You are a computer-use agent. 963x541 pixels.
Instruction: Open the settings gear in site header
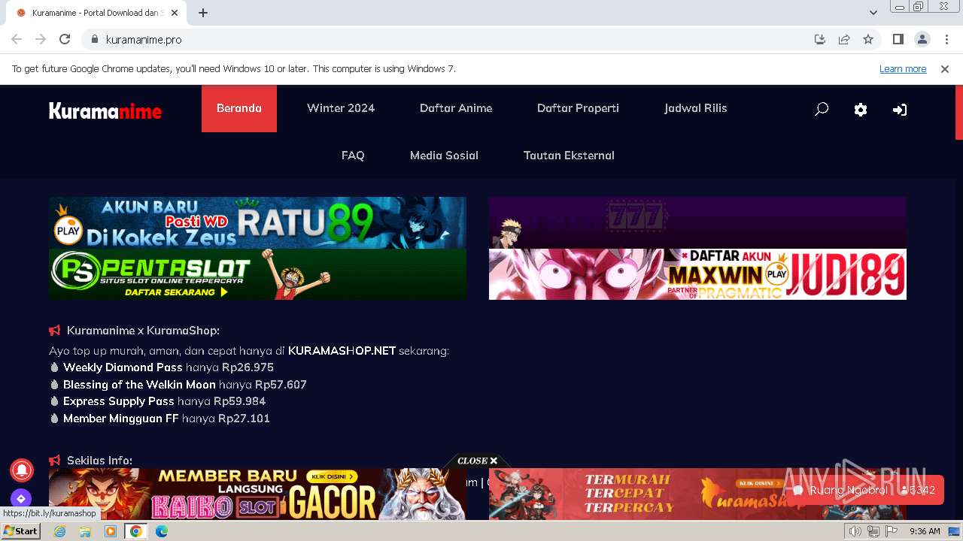(861, 110)
